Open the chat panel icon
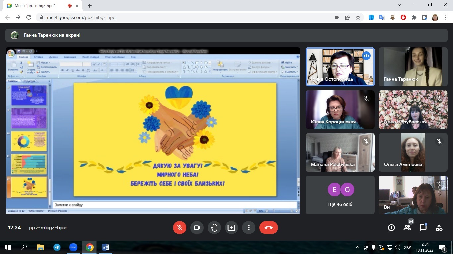Image resolution: width=453 pixels, height=254 pixels. pos(423,228)
